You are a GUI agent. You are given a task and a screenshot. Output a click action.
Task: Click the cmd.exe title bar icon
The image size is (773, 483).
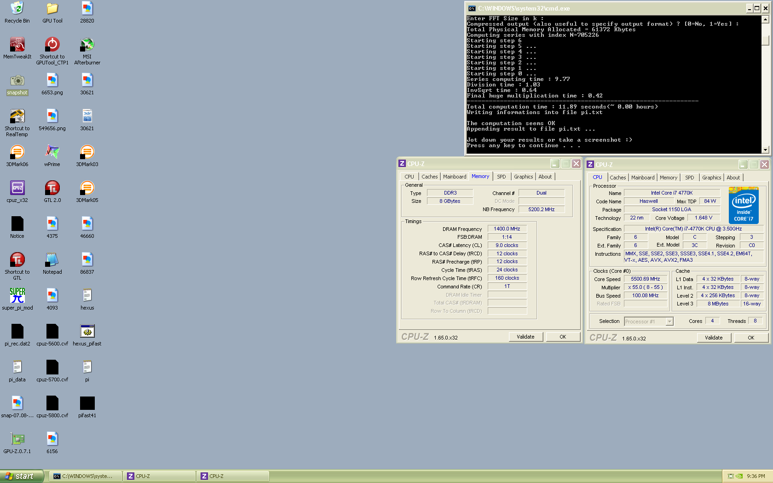[x=472, y=8]
